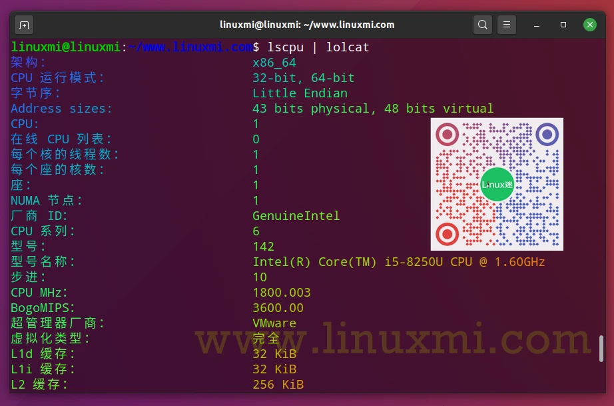Select the value 'x86_64'

274,63
